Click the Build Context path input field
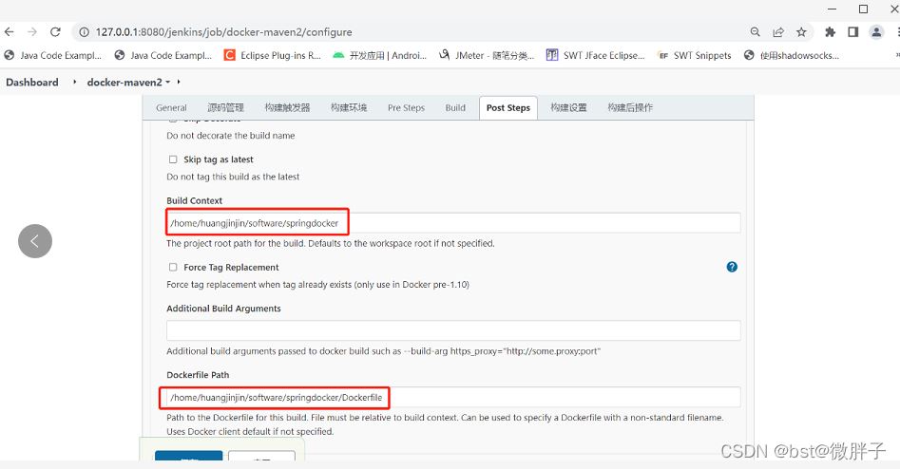The image size is (900, 469). pyautogui.click(x=453, y=223)
